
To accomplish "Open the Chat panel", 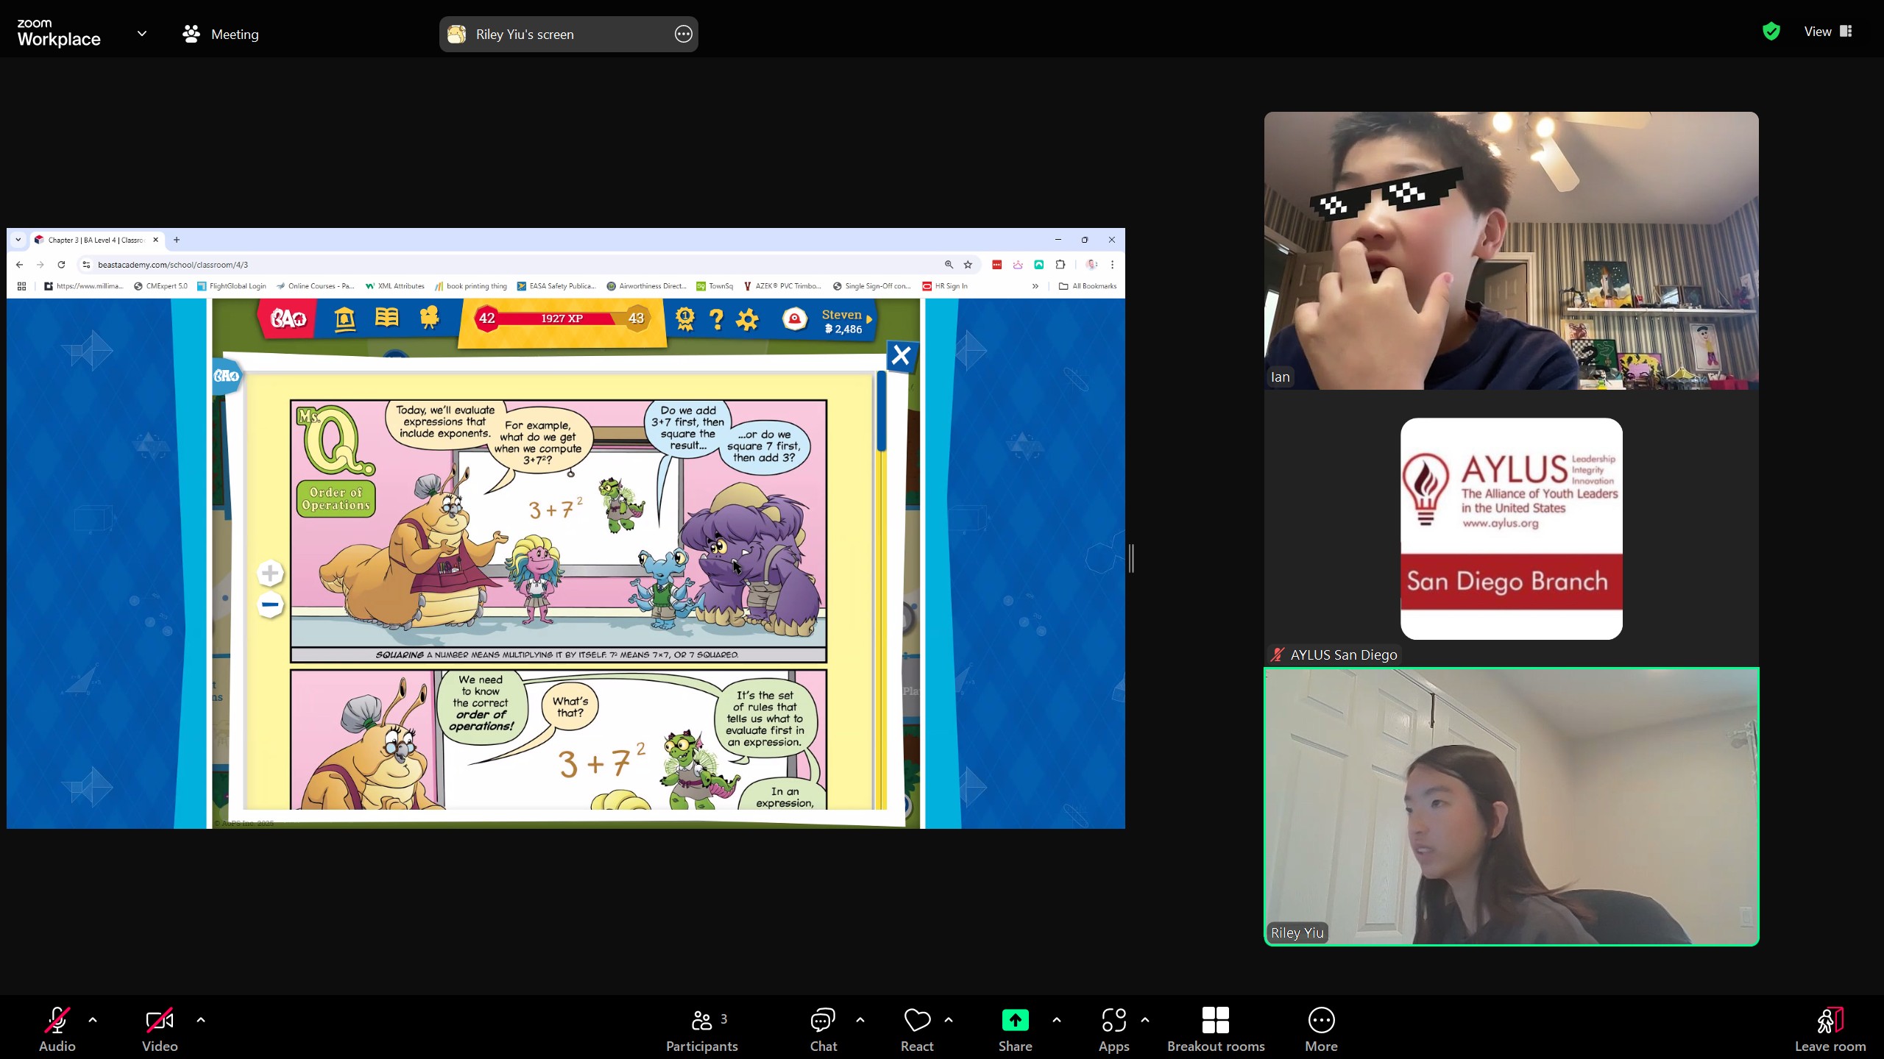I will click(823, 1028).
